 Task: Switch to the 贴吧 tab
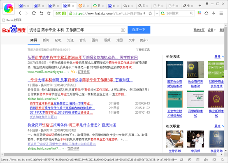[x=58, y=40]
